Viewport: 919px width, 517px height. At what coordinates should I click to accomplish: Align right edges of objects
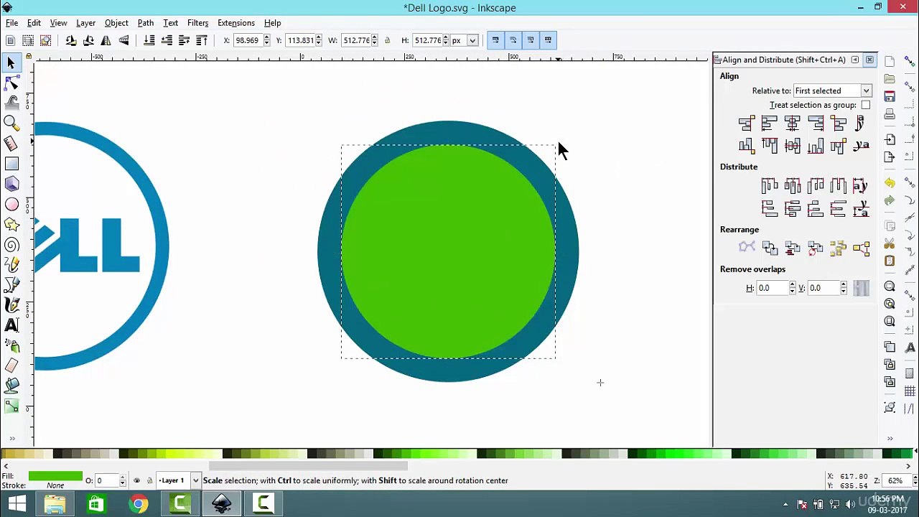click(x=816, y=124)
